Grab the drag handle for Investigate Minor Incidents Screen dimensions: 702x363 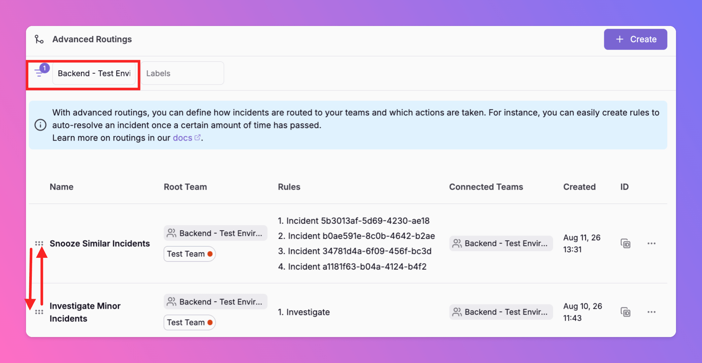click(39, 312)
